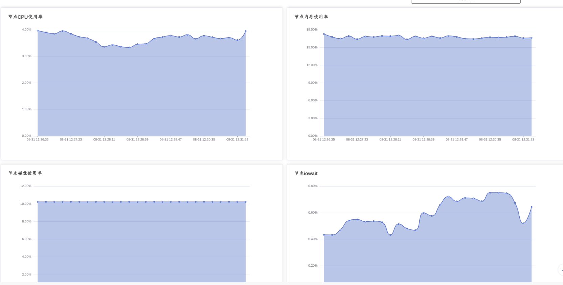Select the first data point in CPU chart
563x285 pixels.
point(38,30)
